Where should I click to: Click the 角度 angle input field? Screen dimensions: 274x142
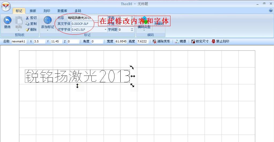(x=97, y=41)
